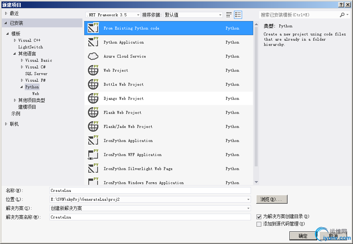Click the Azure Cloud Service cloud icon

point(93,56)
